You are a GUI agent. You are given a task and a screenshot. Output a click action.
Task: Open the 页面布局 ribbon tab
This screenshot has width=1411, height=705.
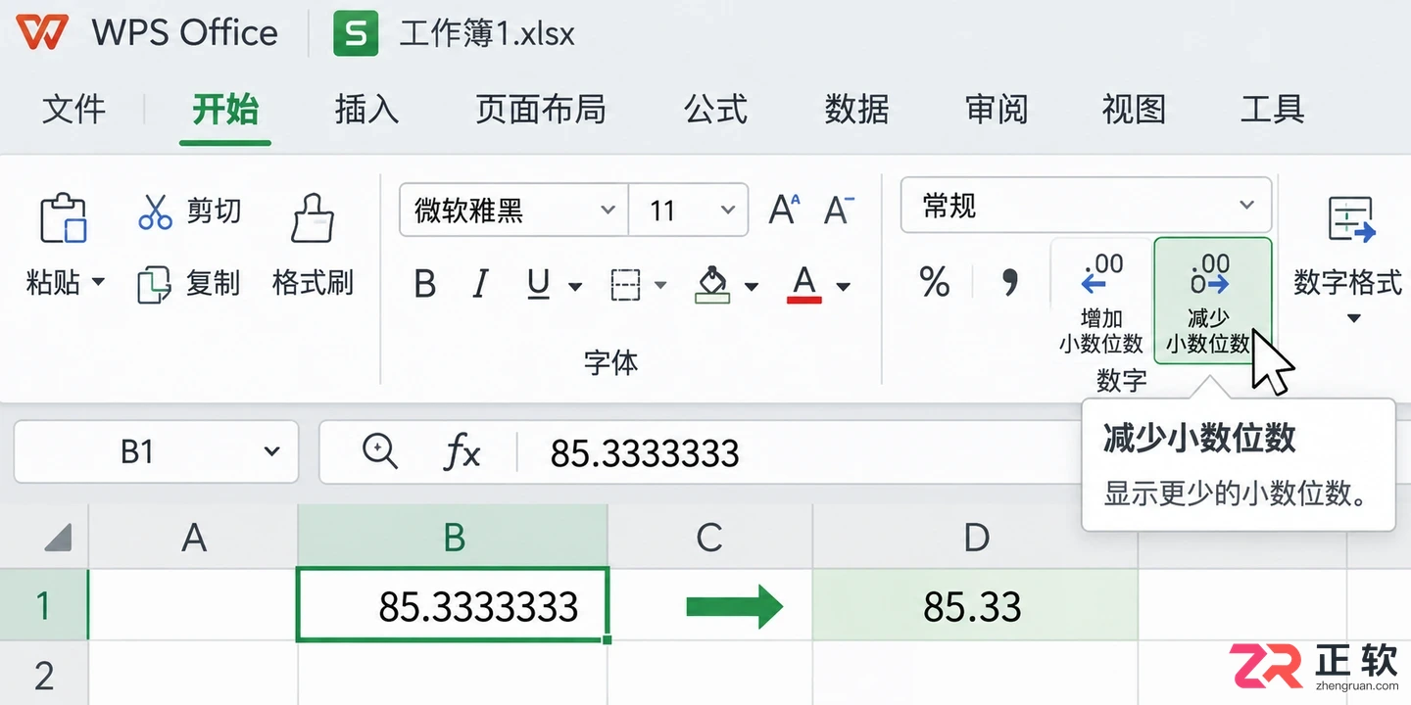(x=540, y=109)
